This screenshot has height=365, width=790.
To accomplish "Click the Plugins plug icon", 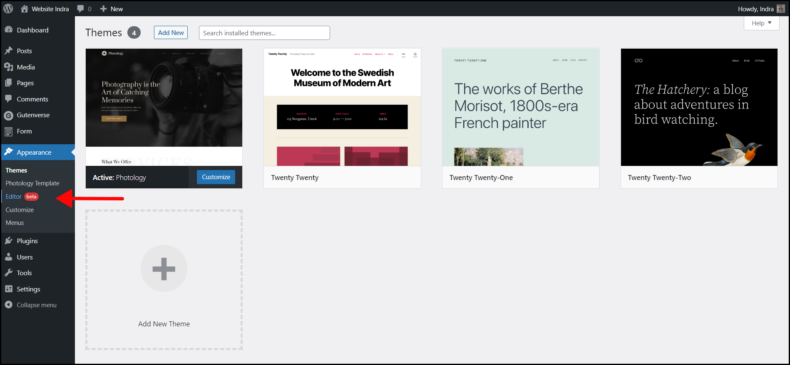I will tap(8, 241).
